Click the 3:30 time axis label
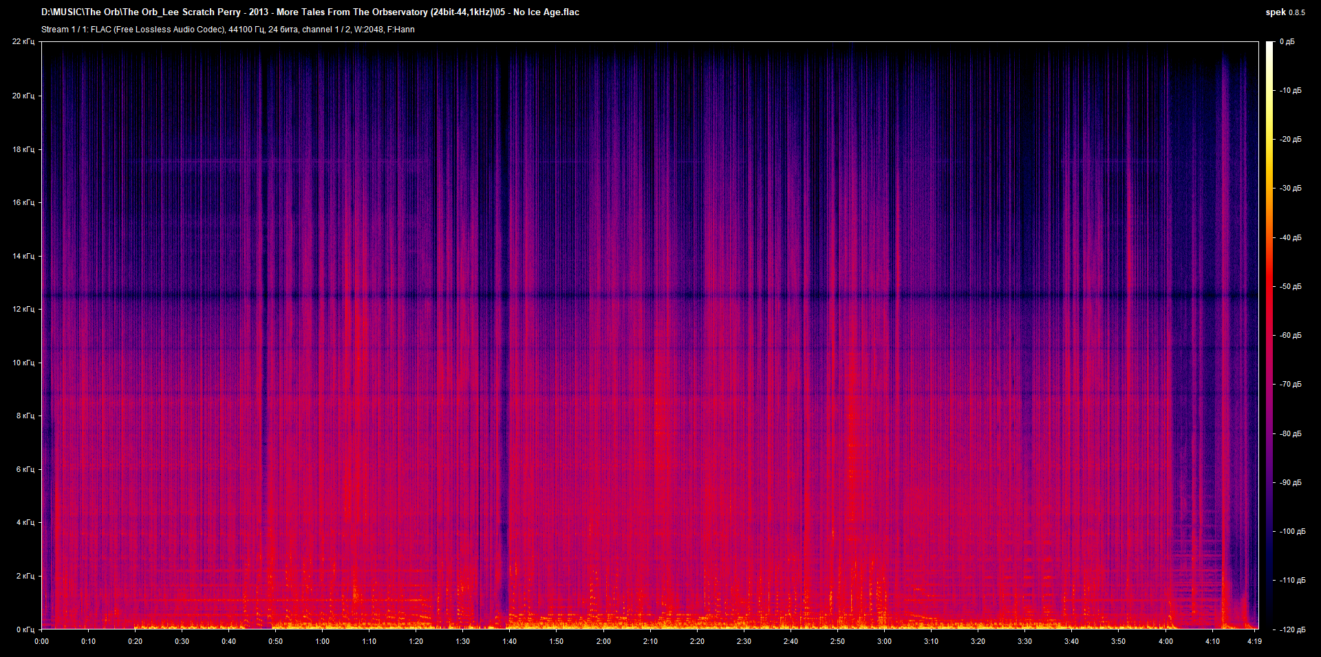 point(1024,641)
